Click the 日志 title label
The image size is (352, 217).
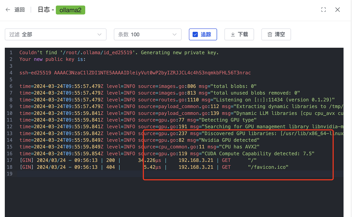[44, 10]
